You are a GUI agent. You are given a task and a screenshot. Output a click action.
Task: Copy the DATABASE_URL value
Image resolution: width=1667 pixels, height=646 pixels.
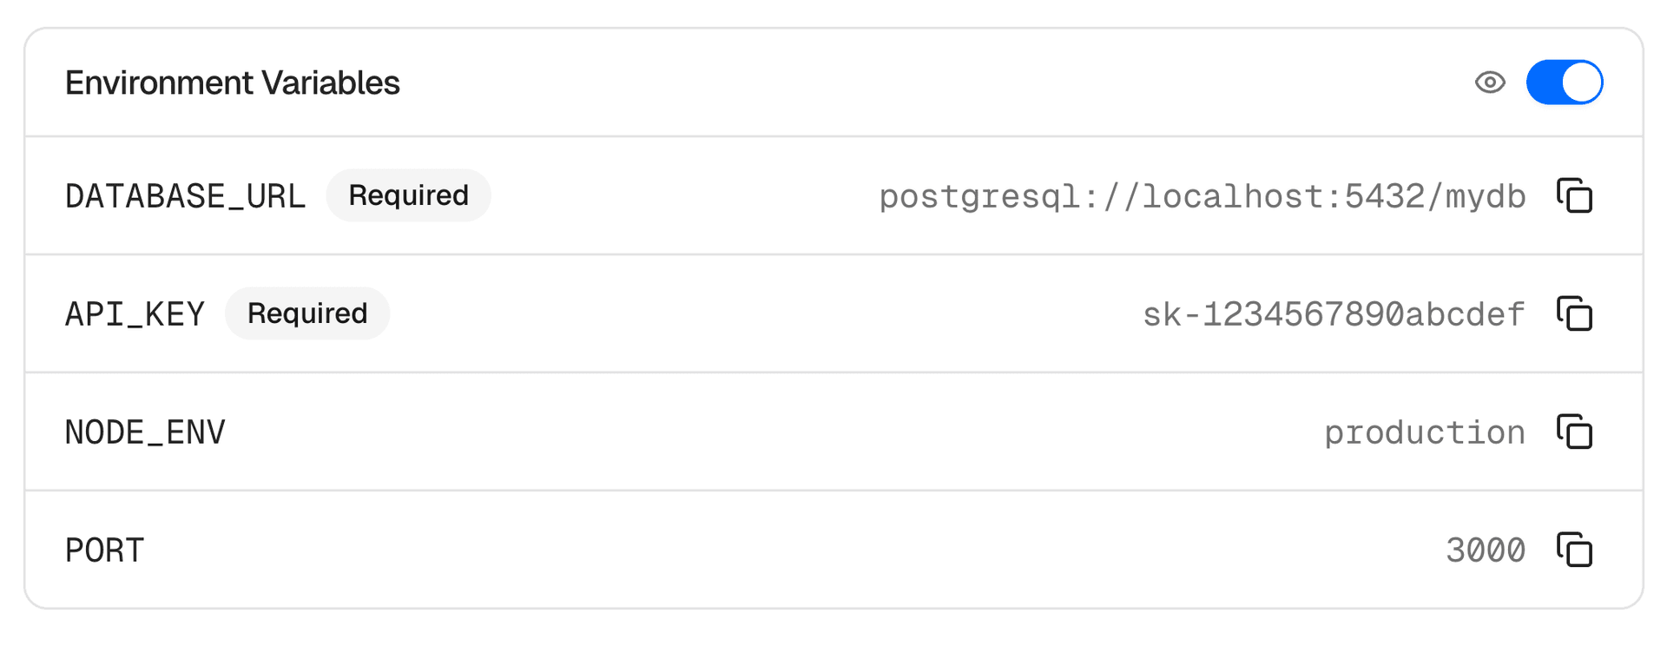coord(1574,196)
